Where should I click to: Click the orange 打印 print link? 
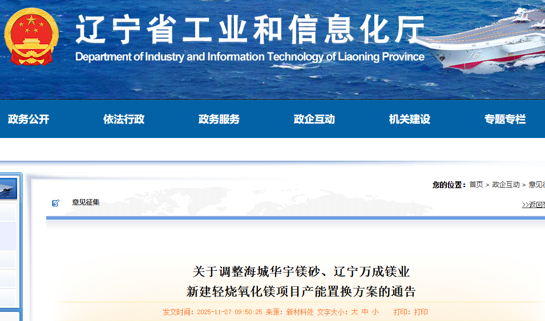click(x=421, y=312)
